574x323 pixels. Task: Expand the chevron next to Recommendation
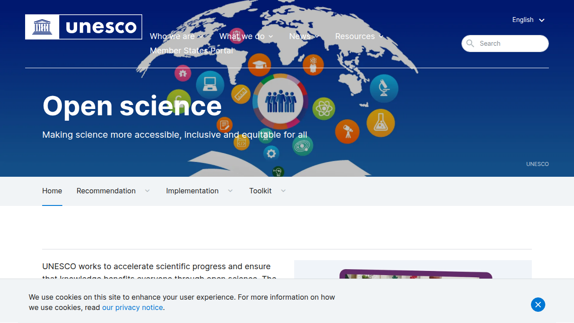147,191
